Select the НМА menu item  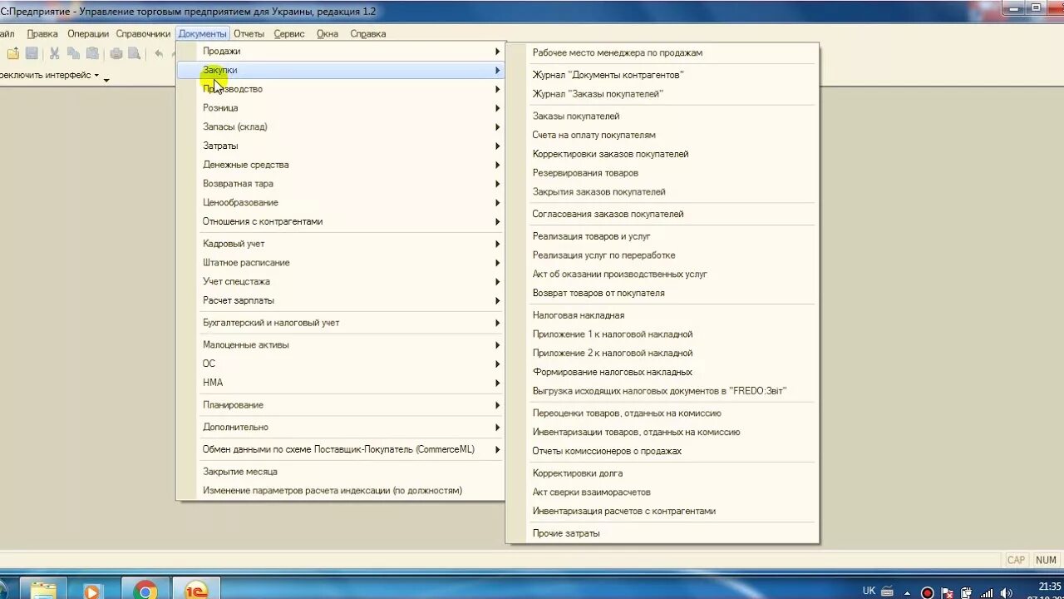(x=341, y=384)
